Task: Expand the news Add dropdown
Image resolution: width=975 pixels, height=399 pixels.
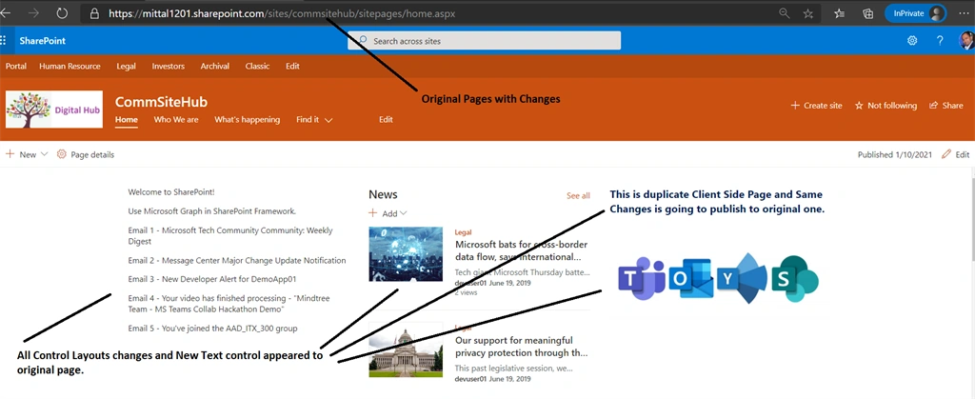Action: [388, 214]
